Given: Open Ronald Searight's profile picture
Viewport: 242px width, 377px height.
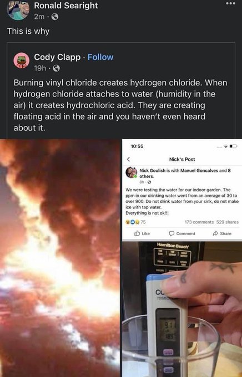Looking at the screenshot, I should 18,10.
